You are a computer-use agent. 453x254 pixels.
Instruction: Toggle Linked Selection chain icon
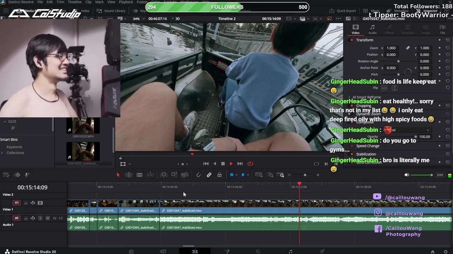(x=209, y=175)
